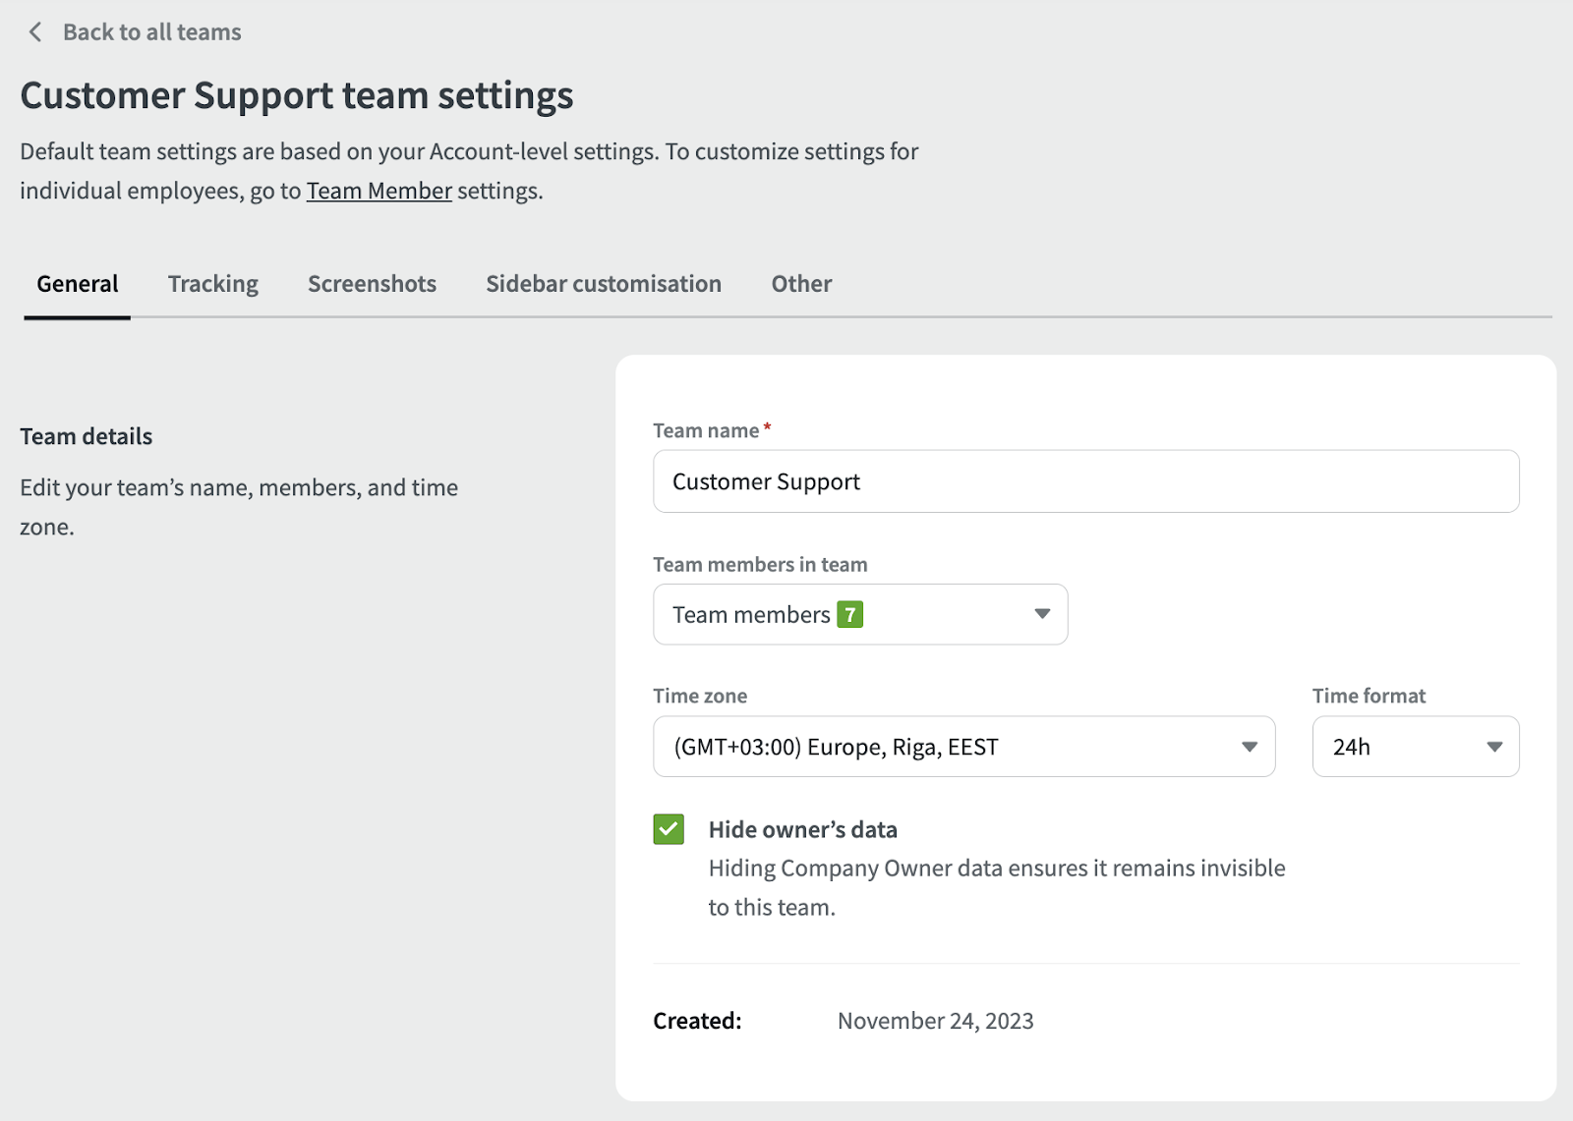Image resolution: width=1573 pixels, height=1121 pixels.
Task: Click the Customer Support team settings heading
Action: click(x=297, y=95)
